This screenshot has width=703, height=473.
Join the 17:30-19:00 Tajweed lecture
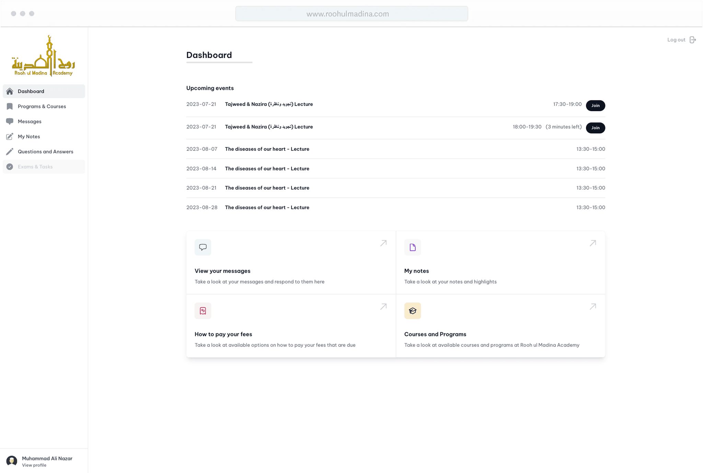[x=595, y=105]
